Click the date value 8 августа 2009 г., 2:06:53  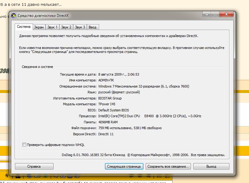point(119,74)
